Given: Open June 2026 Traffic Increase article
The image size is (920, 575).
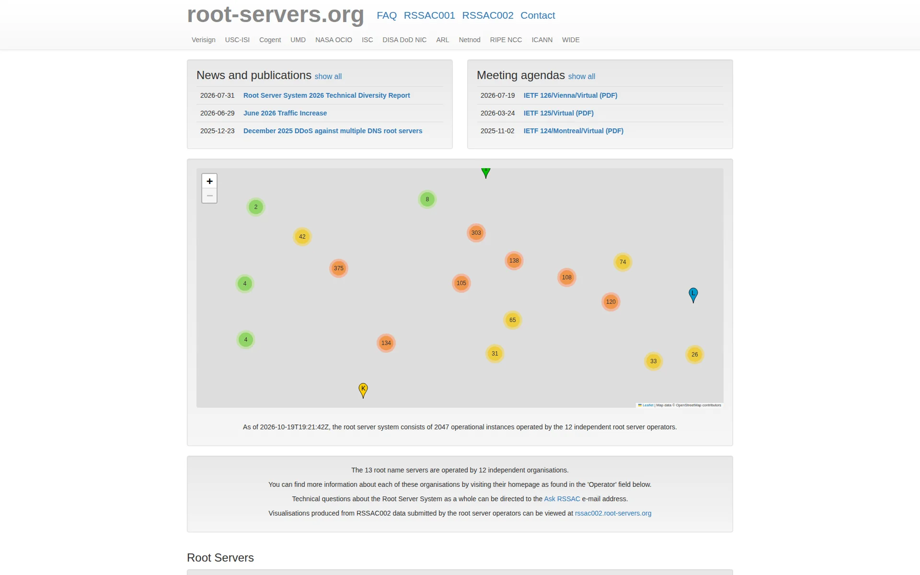Looking at the screenshot, I should 285,113.
